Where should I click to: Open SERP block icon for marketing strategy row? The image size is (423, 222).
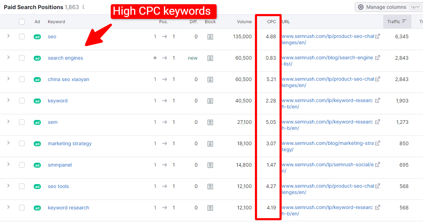(210, 143)
